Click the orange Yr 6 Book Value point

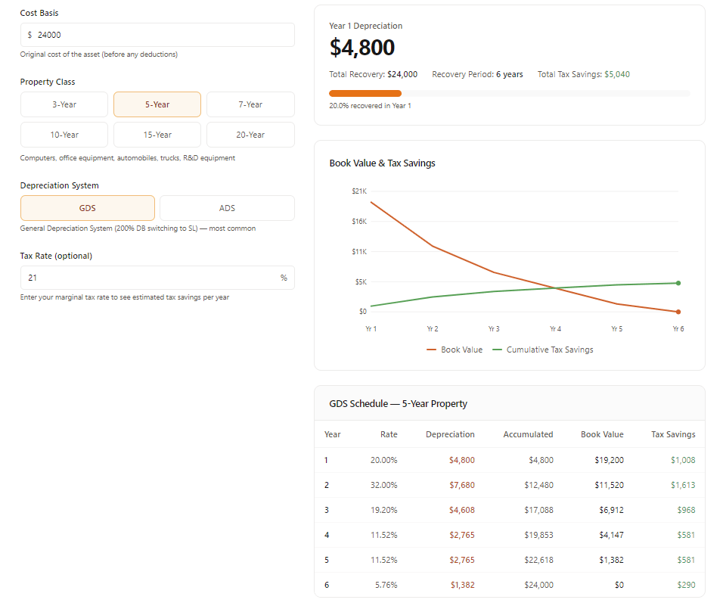pyautogui.click(x=678, y=312)
